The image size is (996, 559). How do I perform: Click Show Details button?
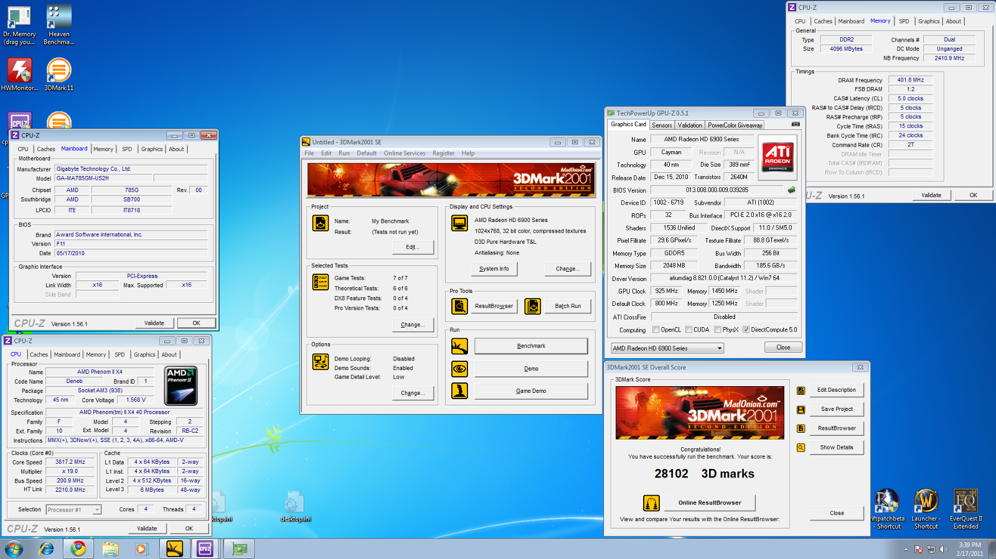point(837,448)
